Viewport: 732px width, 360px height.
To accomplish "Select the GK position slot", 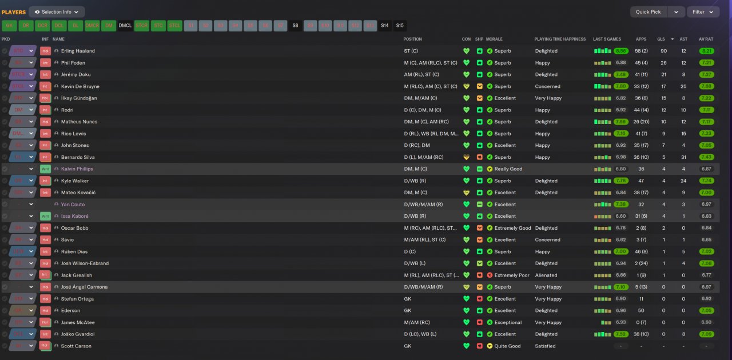I will click(x=9, y=26).
